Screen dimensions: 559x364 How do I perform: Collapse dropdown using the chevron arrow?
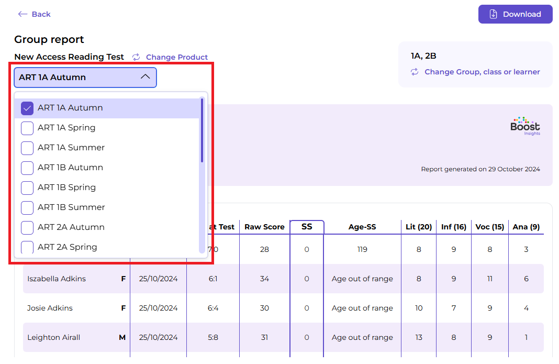(146, 77)
